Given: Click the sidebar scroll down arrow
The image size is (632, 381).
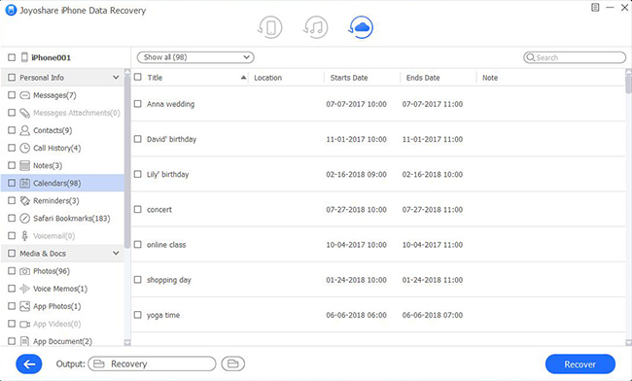Looking at the screenshot, I should (x=127, y=343).
